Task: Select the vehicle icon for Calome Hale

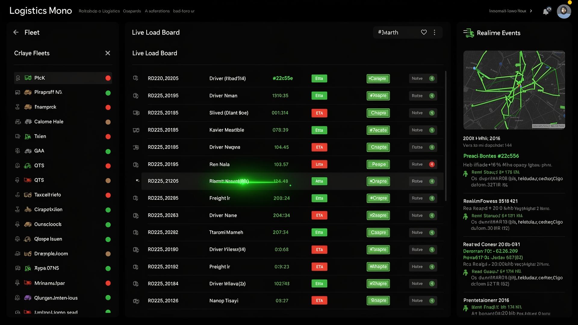Action: coord(28,122)
